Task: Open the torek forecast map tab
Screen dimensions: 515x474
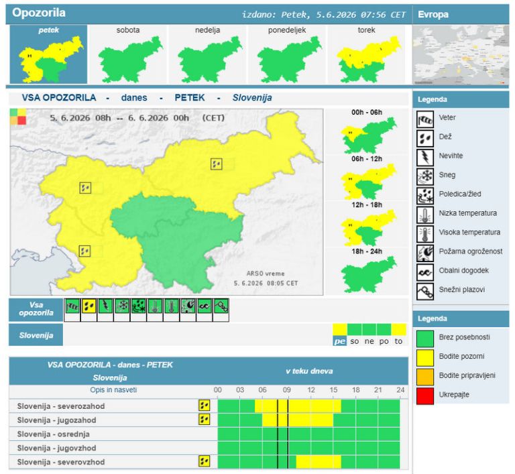Action: (366, 54)
